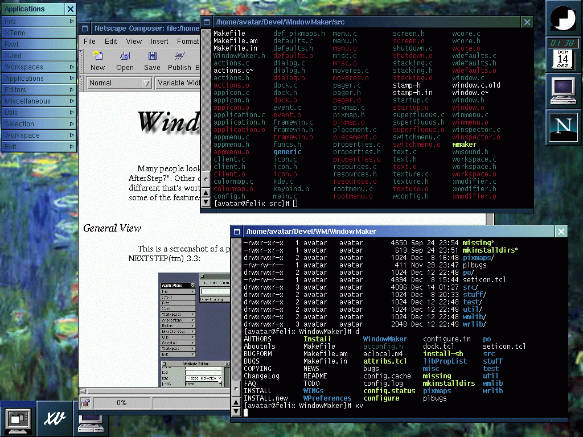583x437 pixels.
Task: Click configure.in in WindowMaker terminal
Action: coord(446,339)
